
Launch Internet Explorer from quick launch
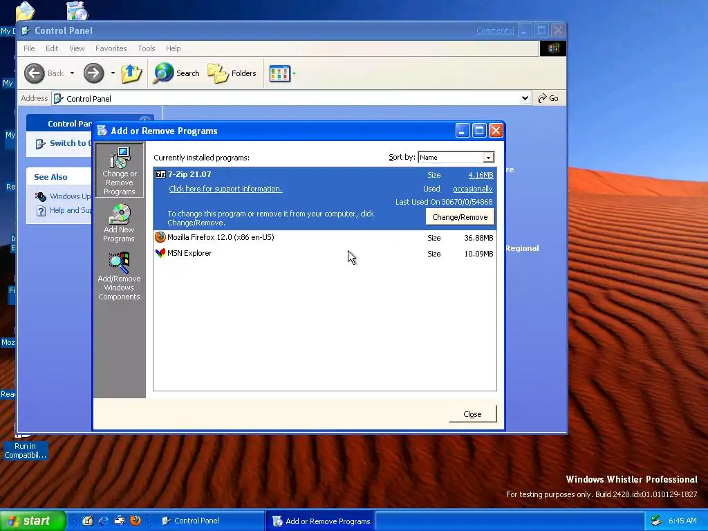click(104, 521)
